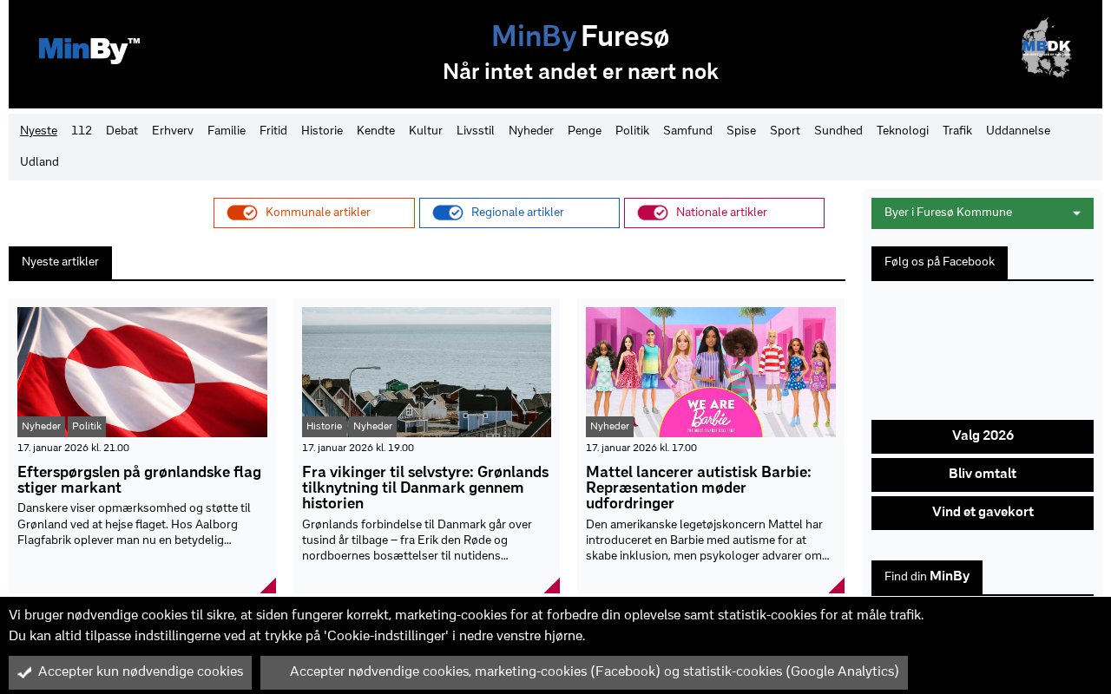This screenshot has height=694, width=1111.
Task: Click the red corner marker on the vikinger article
Action: 553,586
